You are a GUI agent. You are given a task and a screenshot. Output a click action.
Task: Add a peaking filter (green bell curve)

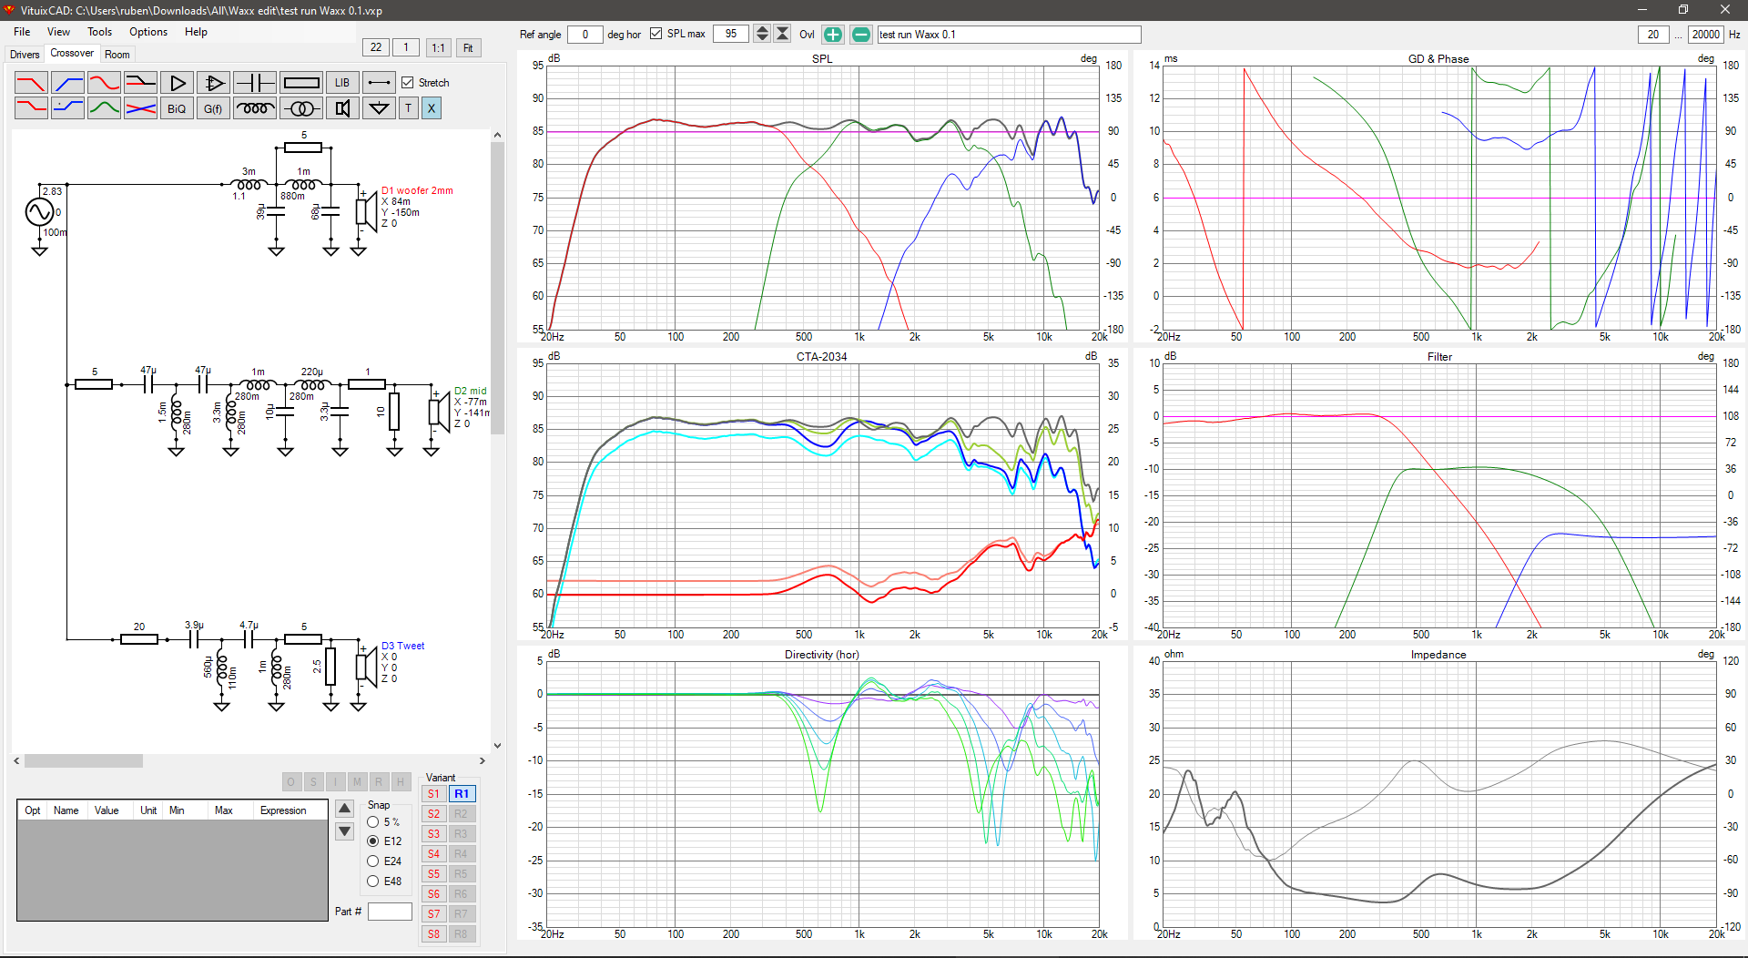[x=105, y=108]
